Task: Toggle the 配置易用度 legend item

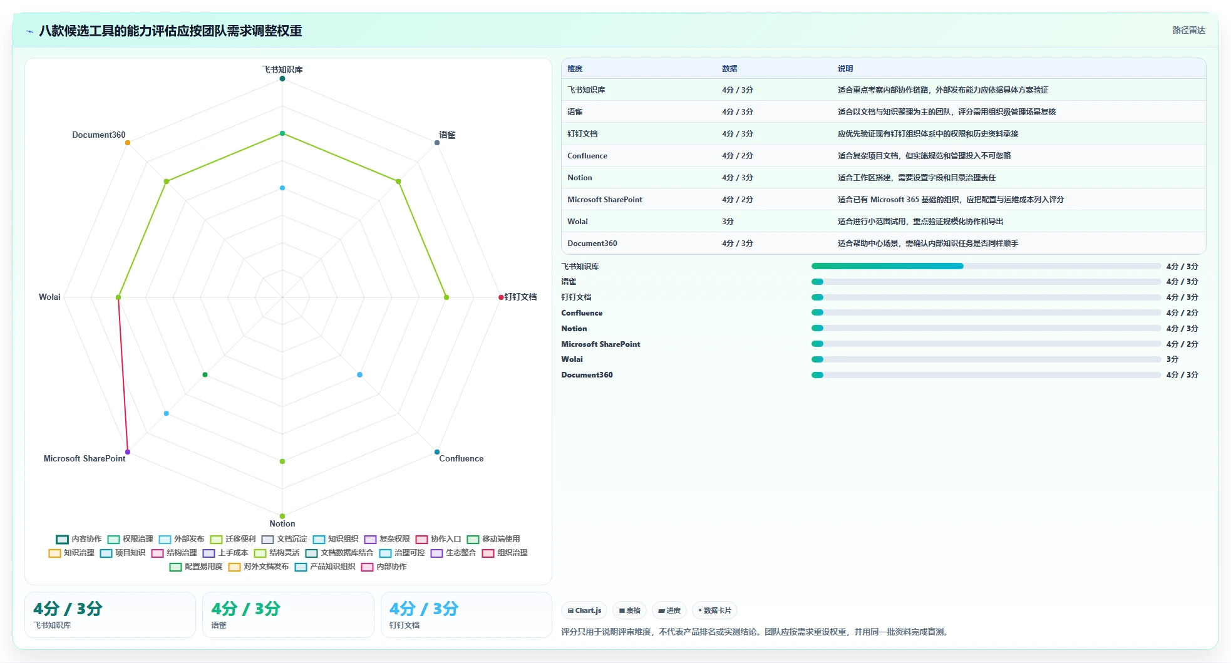Action: pyautogui.click(x=196, y=567)
